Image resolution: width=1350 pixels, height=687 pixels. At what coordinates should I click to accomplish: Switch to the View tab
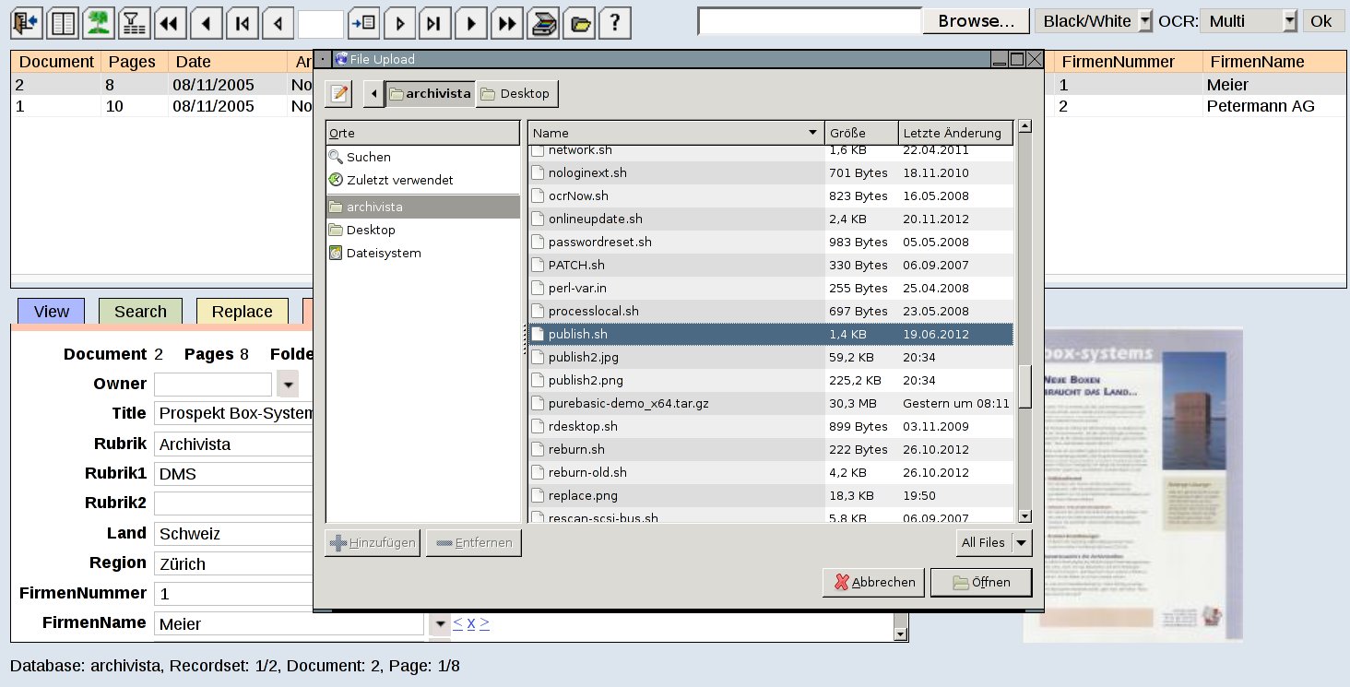pos(51,312)
